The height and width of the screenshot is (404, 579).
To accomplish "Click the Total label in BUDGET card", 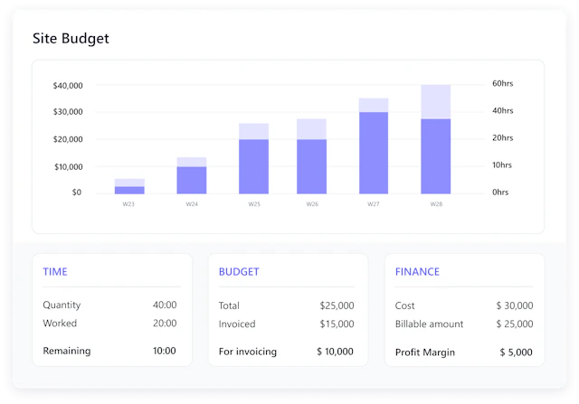I will 229,305.
